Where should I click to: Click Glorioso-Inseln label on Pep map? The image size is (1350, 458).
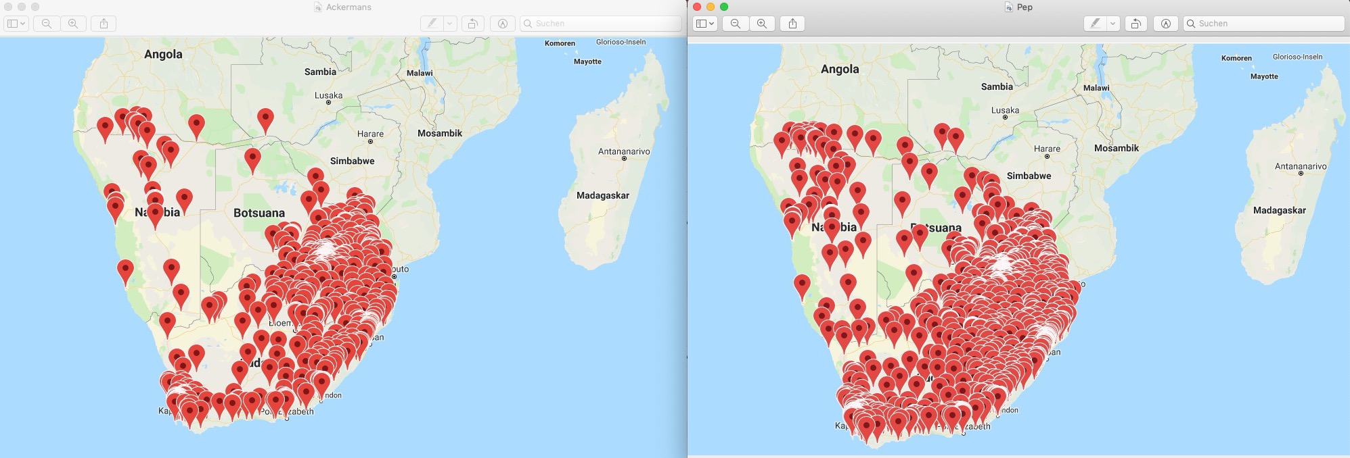[1297, 57]
